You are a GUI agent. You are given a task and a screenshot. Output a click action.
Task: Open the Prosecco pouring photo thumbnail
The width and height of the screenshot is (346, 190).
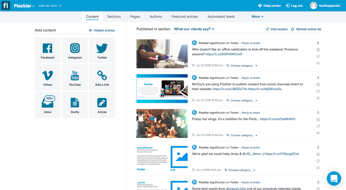tap(162, 53)
